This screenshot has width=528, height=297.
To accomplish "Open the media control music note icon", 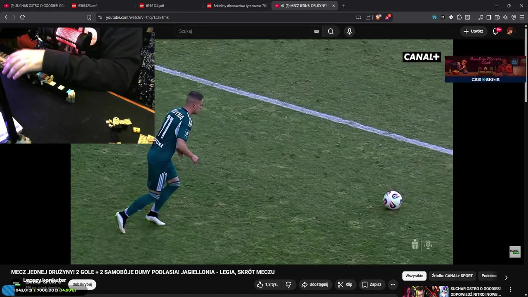I will [481, 17].
